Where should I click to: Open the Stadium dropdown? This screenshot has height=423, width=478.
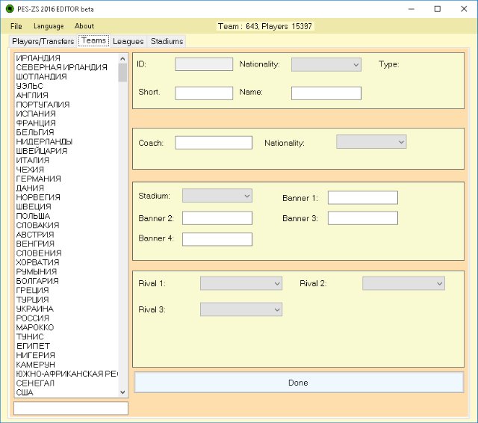pos(217,196)
